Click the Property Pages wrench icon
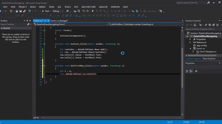Viewport: 222px width, 124px height. click(x=196, y=71)
